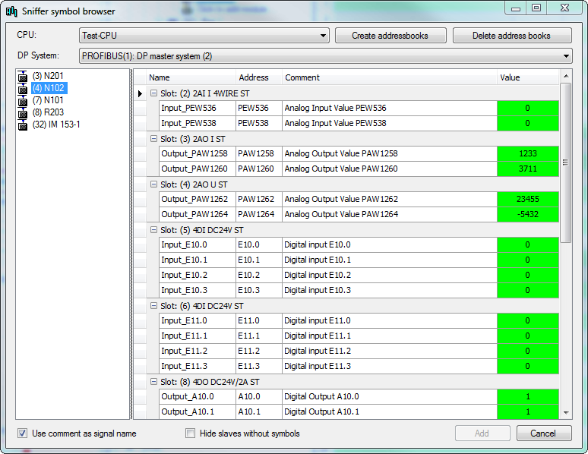
Task: Select the (7) N101 tree entry
Action: (48, 100)
